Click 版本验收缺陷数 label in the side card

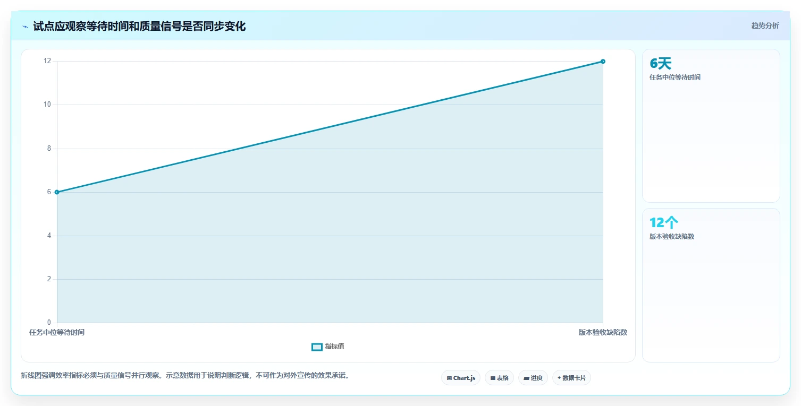coord(672,237)
